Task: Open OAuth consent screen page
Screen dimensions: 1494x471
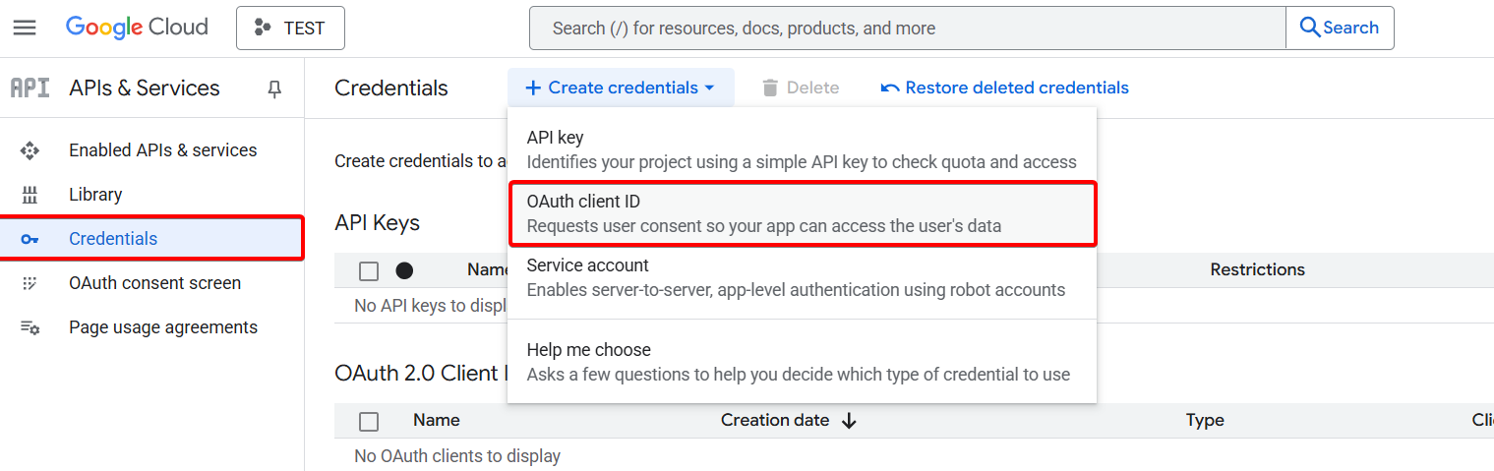Action: [154, 283]
